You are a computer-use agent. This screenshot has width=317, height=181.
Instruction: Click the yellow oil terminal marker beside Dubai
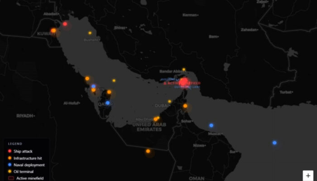coord(170,101)
